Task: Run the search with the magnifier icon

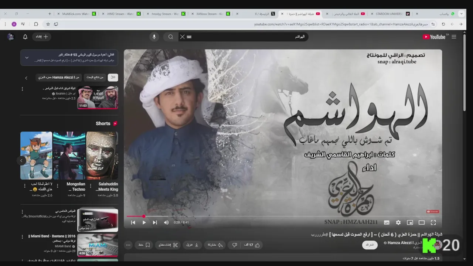Action: [x=170, y=37]
